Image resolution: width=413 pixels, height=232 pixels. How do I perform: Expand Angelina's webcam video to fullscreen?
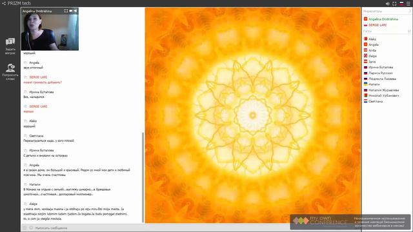click(x=66, y=11)
